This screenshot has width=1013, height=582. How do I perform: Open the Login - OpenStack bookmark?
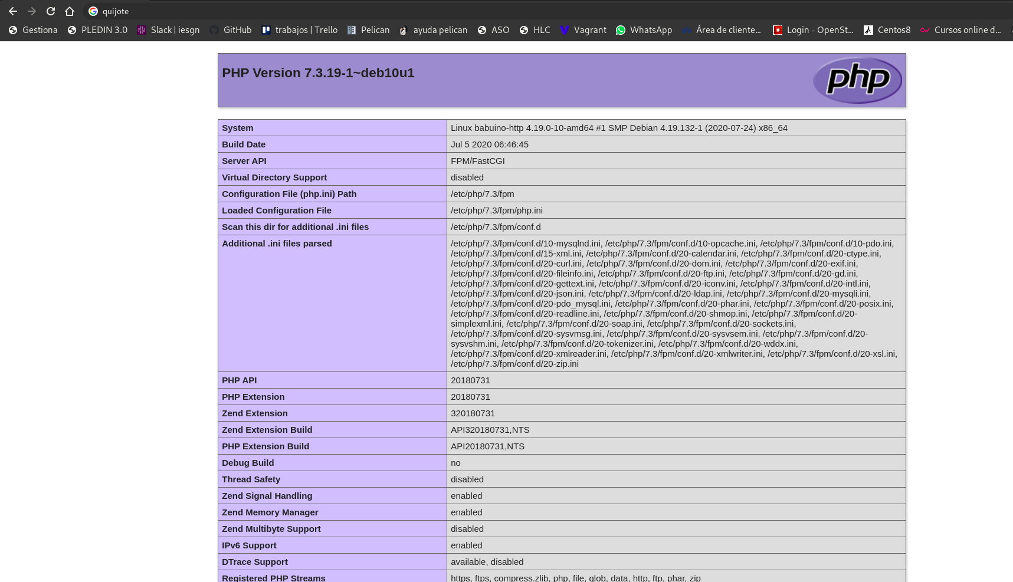(x=813, y=30)
